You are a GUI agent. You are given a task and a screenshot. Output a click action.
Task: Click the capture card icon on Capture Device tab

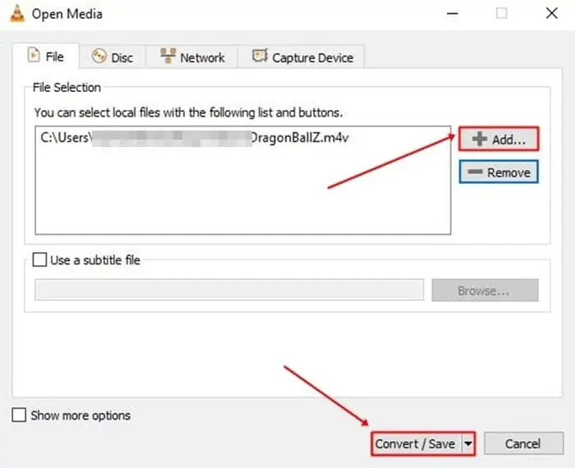coord(260,57)
